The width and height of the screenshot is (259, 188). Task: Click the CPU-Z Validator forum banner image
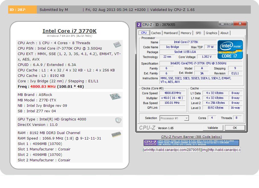[x=191, y=143]
